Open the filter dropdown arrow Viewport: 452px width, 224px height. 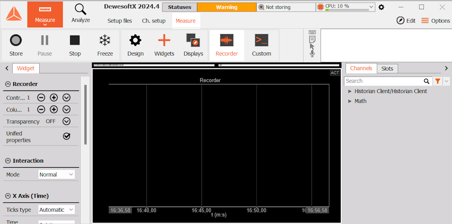(x=446, y=81)
